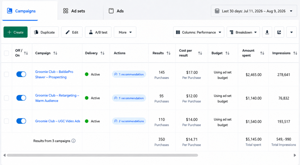Image resolution: width=300 pixels, height=165 pixels.
Task: Click the $12.00 Per Purchase cell
Action: coord(192,98)
